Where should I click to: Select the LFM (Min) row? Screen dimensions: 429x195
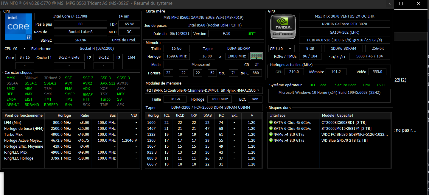pos(71,123)
